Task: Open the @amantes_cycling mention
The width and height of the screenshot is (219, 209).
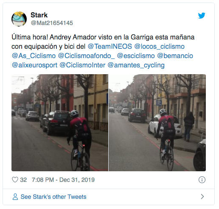Action: [x=136, y=65]
